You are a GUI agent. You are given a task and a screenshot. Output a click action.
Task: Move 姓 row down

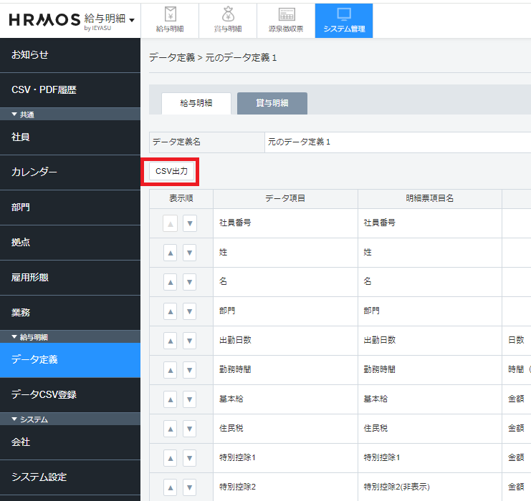click(x=190, y=253)
